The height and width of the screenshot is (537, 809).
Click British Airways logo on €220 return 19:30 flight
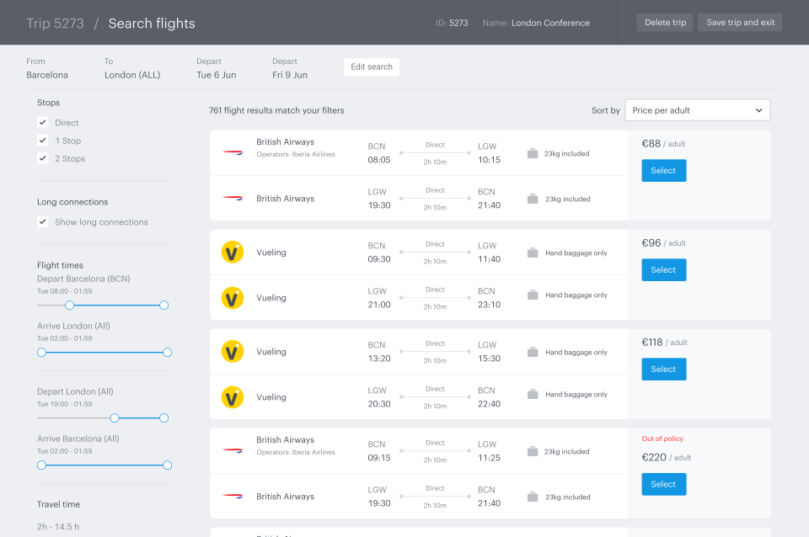point(233,496)
